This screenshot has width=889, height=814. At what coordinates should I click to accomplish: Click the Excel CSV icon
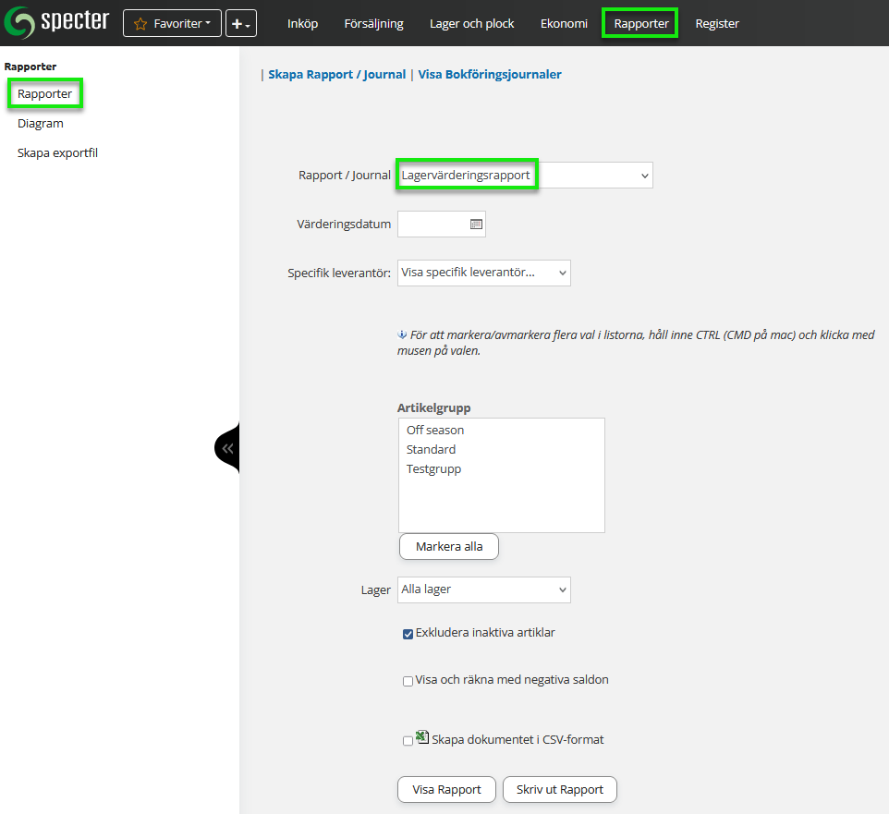pos(422,737)
